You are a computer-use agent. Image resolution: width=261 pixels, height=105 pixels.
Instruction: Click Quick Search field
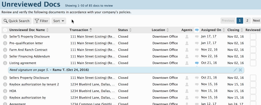tap(17, 21)
